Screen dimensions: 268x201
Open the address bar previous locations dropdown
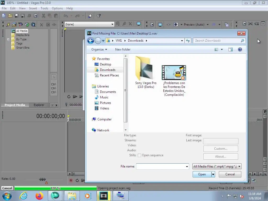(182, 41)
